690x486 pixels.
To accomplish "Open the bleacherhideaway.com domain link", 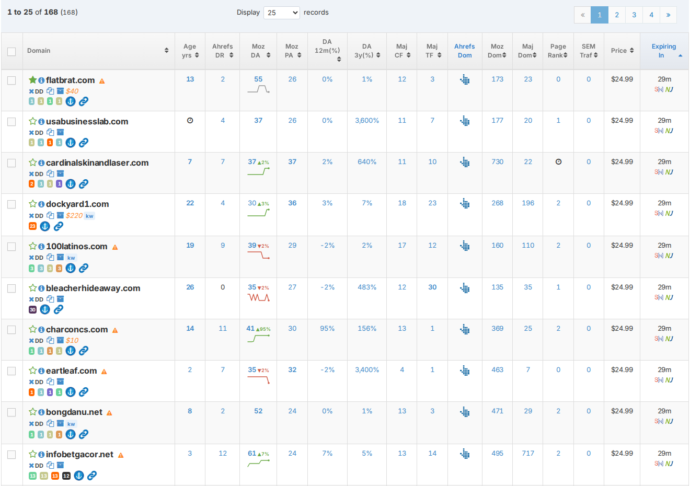I will pos(93,288).
